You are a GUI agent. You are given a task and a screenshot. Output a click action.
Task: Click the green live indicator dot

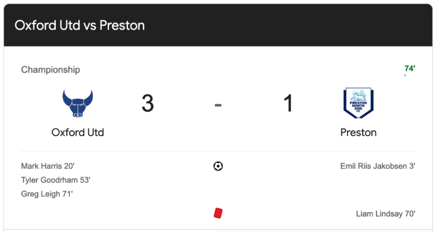405,76
